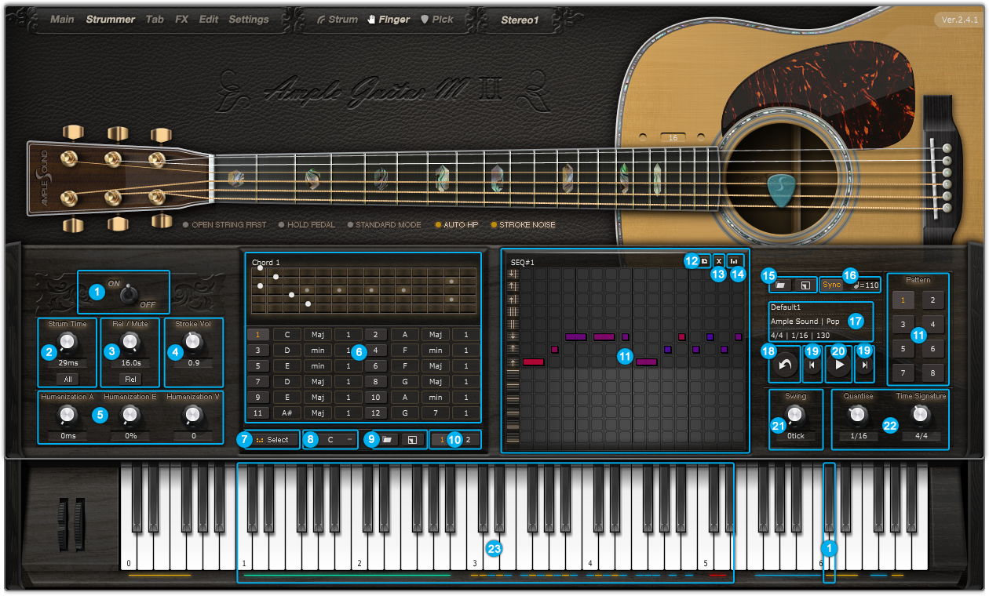This screenshot has width=989, height=596.
Task: Switch to chord bank page 2
Action: pyautogui.click(x=468, y=440)
